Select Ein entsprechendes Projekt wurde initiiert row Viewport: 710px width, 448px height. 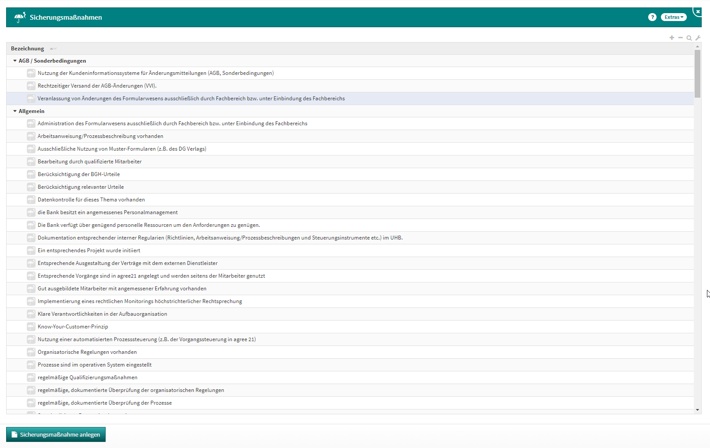coord(89,250)
